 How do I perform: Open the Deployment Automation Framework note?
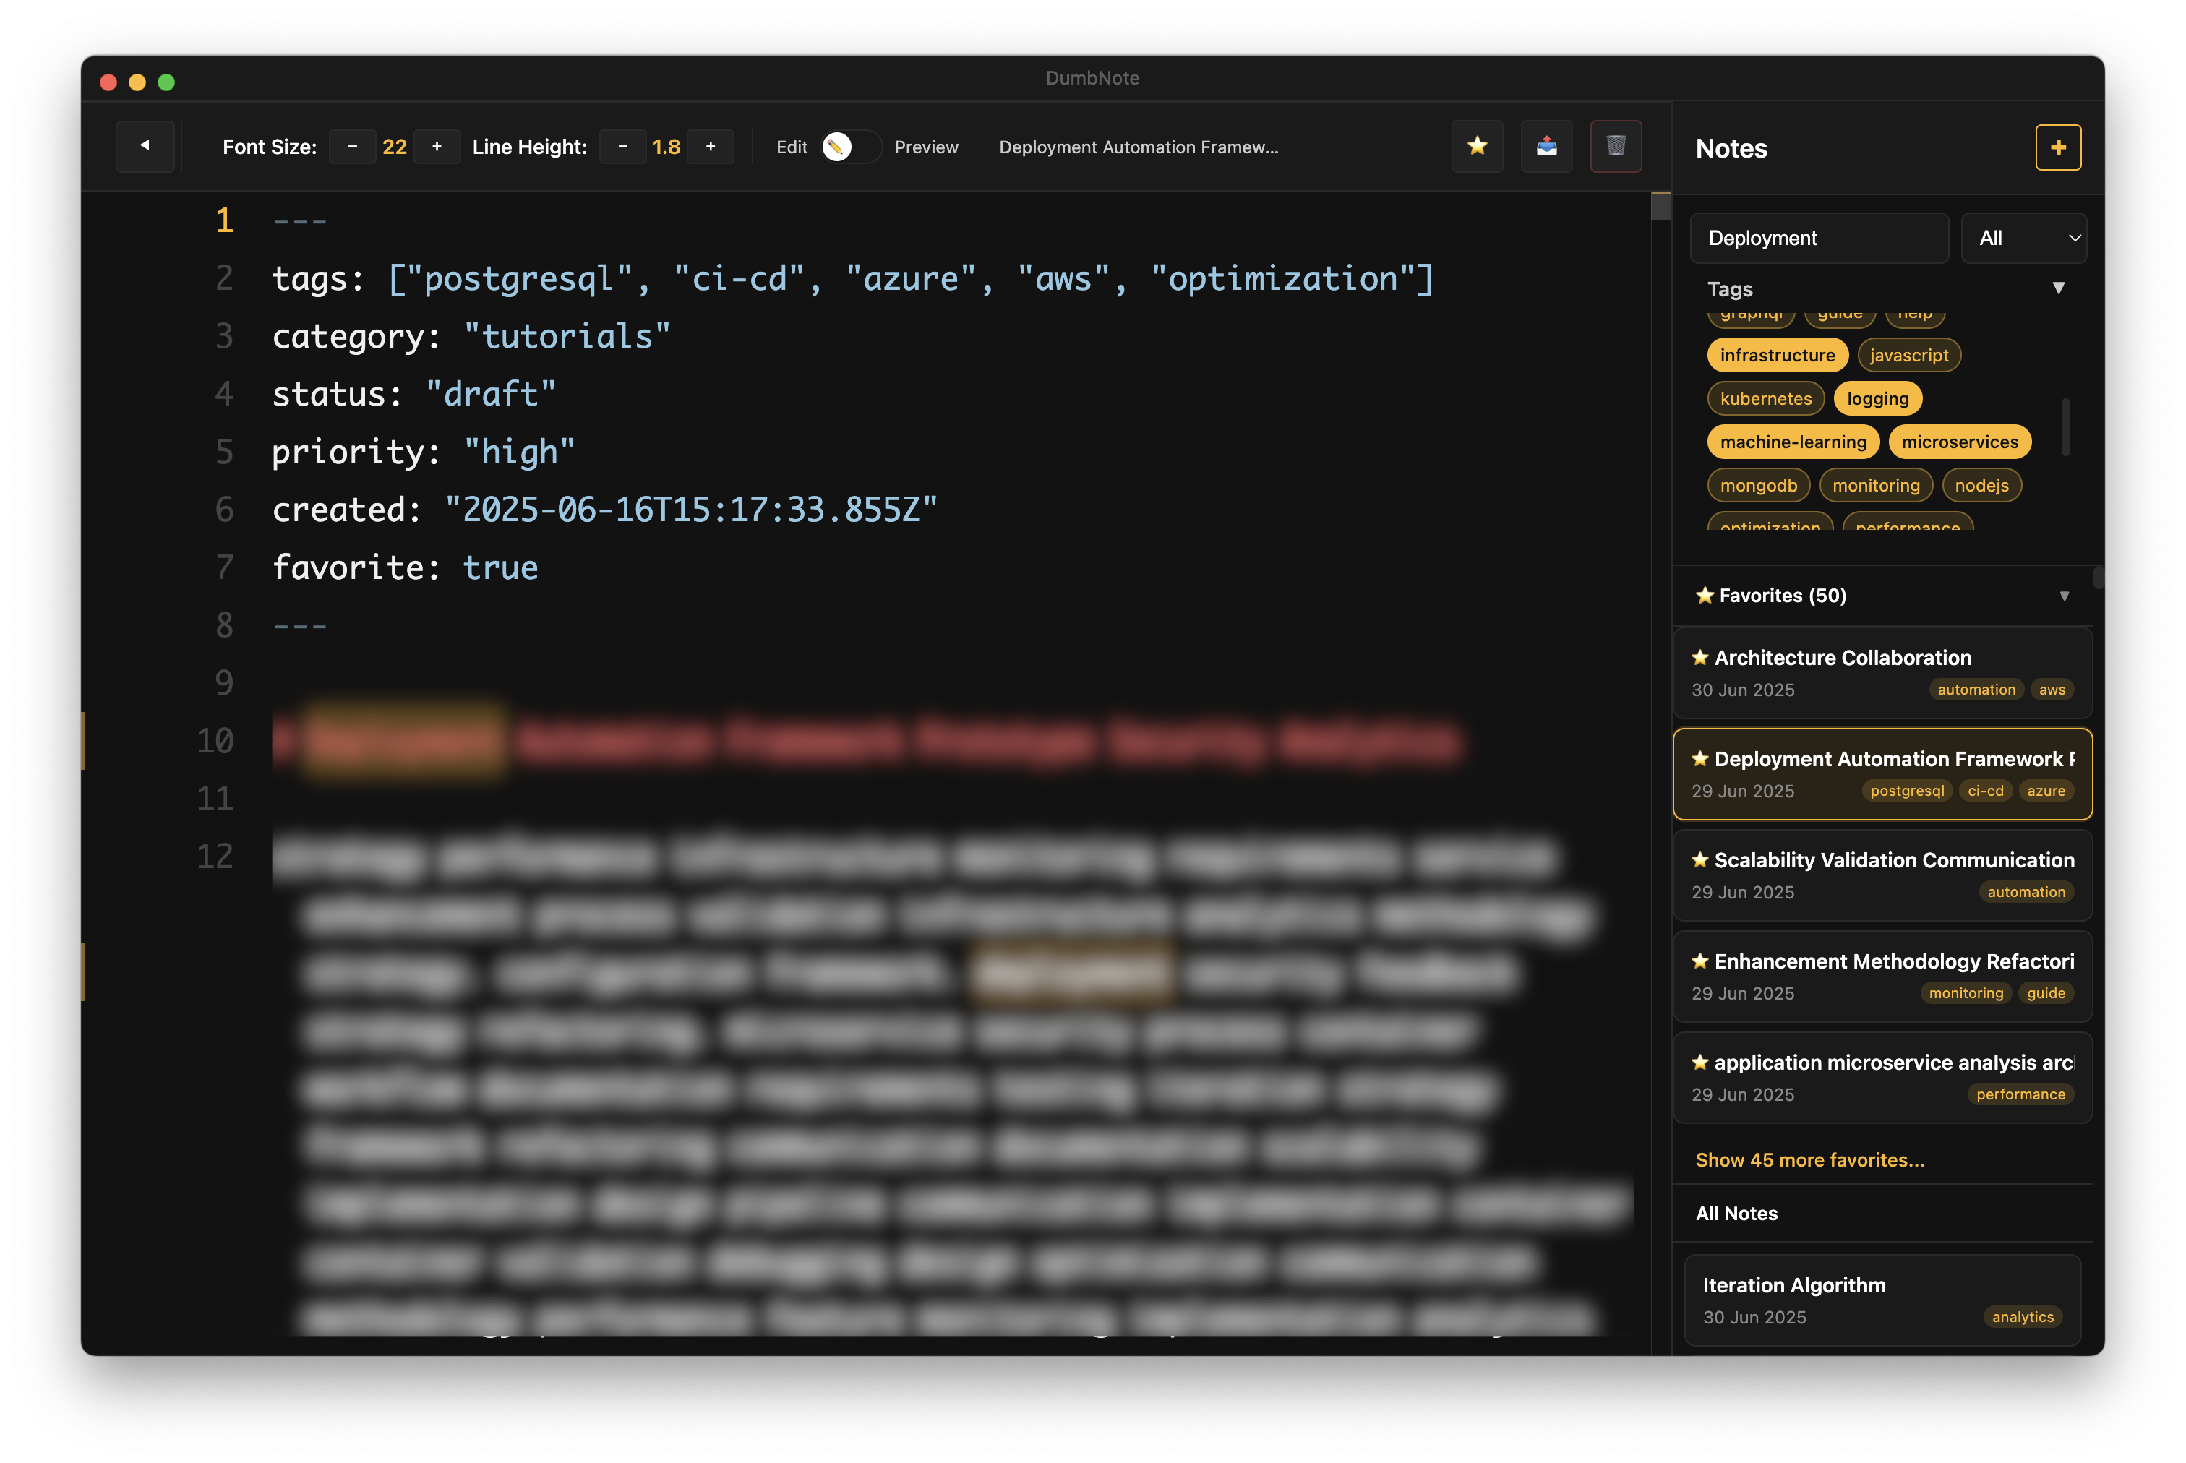point(1882,773)
